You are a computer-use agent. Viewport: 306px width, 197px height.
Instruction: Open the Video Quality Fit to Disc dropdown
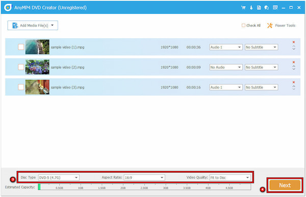tap(230, 178)
